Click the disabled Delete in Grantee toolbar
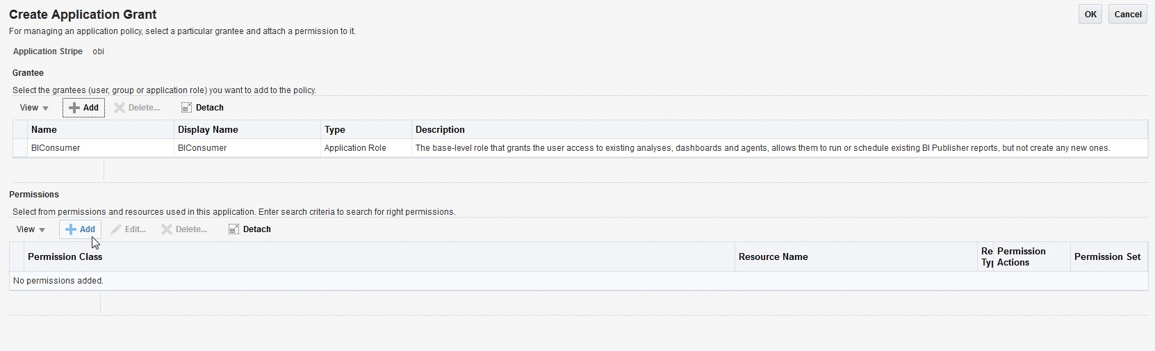 point(137,108)
